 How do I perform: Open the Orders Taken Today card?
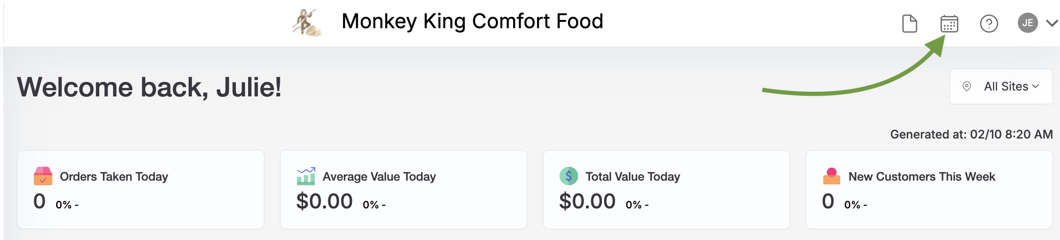pos(141,189)
